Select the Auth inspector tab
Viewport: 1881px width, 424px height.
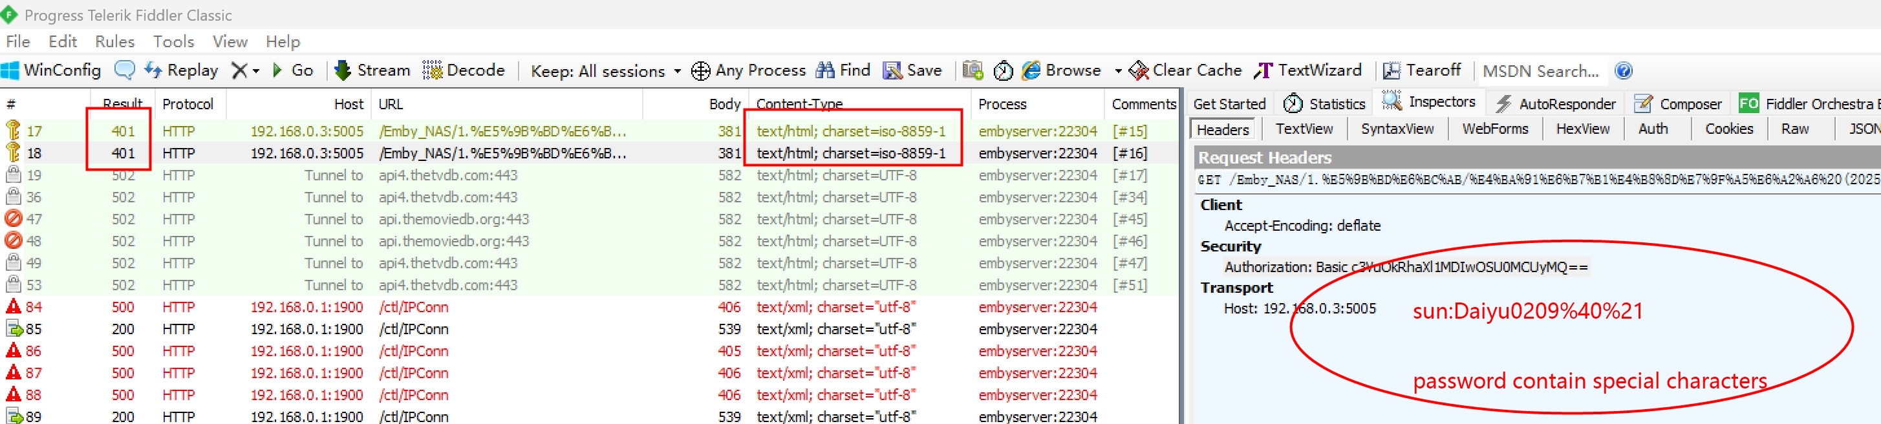coord(1653,129)
